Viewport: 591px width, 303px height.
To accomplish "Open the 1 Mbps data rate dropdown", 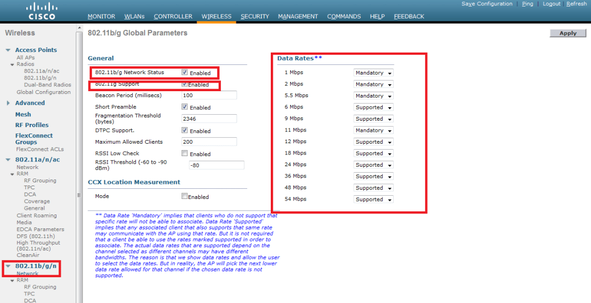I will pyautogui.click(x=373, y=73).
